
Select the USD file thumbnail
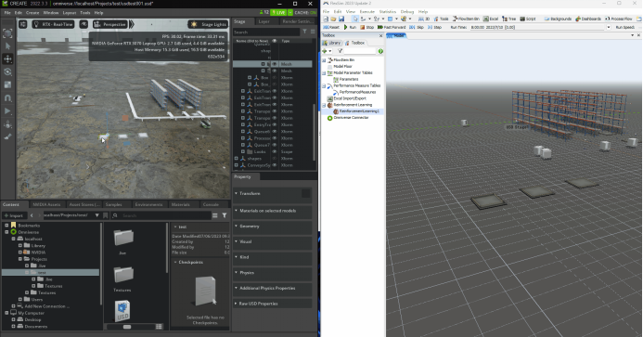pos(122,311)
